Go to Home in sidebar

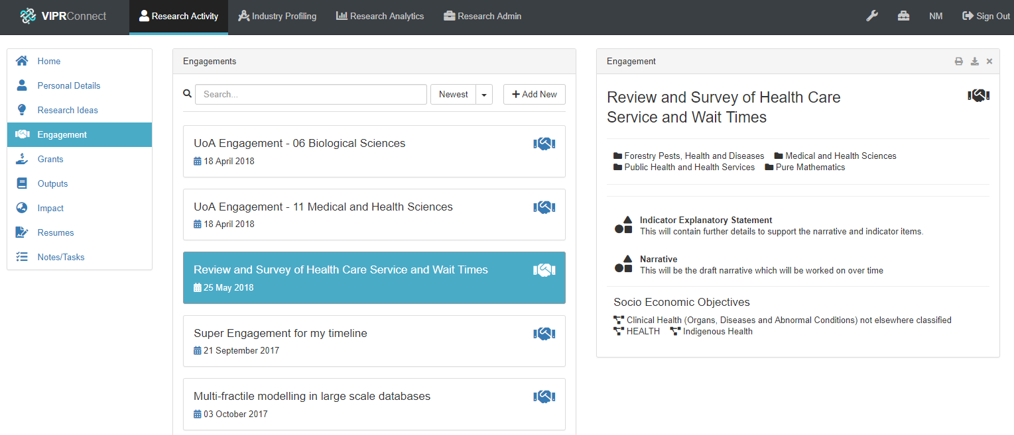click(x=80, y=61)
